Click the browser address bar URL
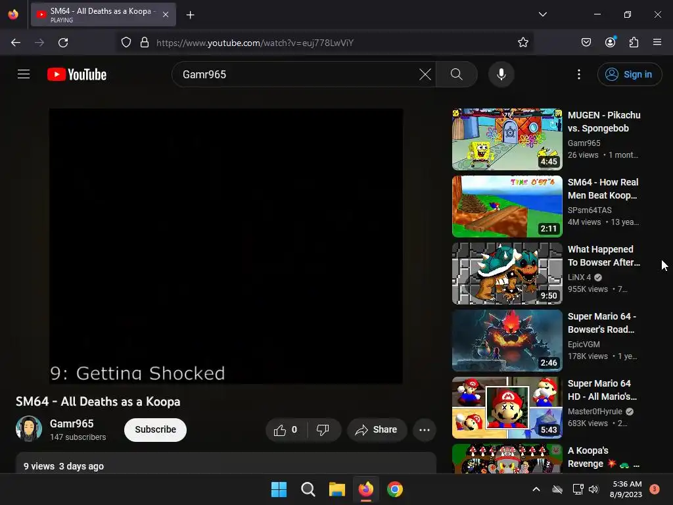The width and height of the screenshot is (673, 505). tap(254, 43)
